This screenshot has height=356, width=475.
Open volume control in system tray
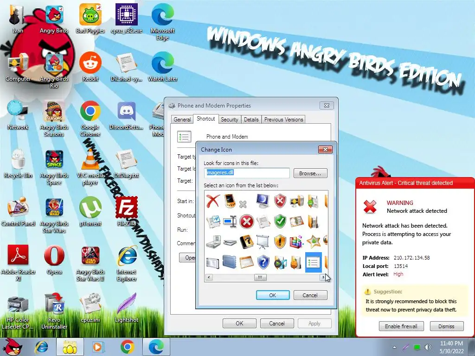click(x=428, y=347)
